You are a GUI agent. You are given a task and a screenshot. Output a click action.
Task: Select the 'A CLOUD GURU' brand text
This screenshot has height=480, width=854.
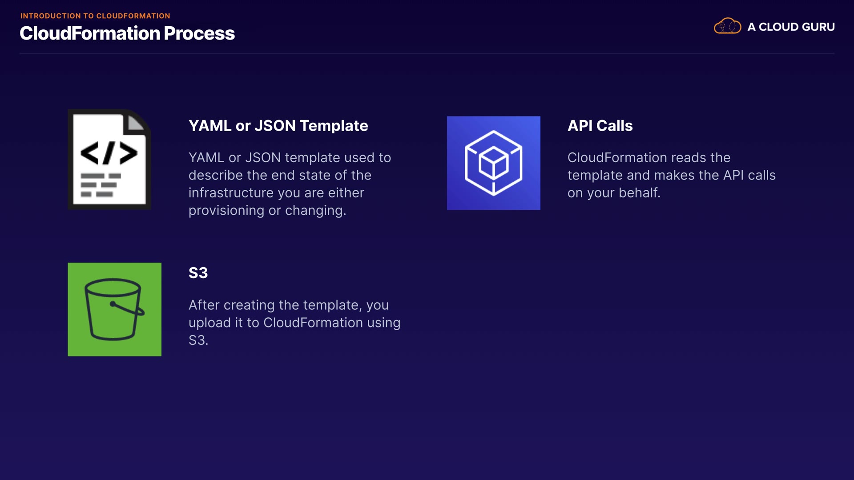point(791,27)
